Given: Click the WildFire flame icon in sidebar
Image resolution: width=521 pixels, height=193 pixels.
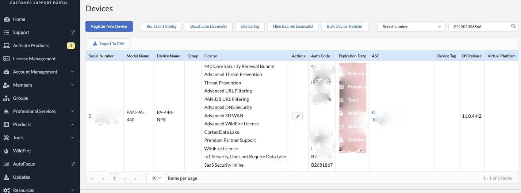Looking at the screenshot, I should tap(6, 151).
